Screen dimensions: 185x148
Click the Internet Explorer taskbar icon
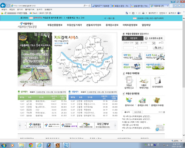click(39, 145)
